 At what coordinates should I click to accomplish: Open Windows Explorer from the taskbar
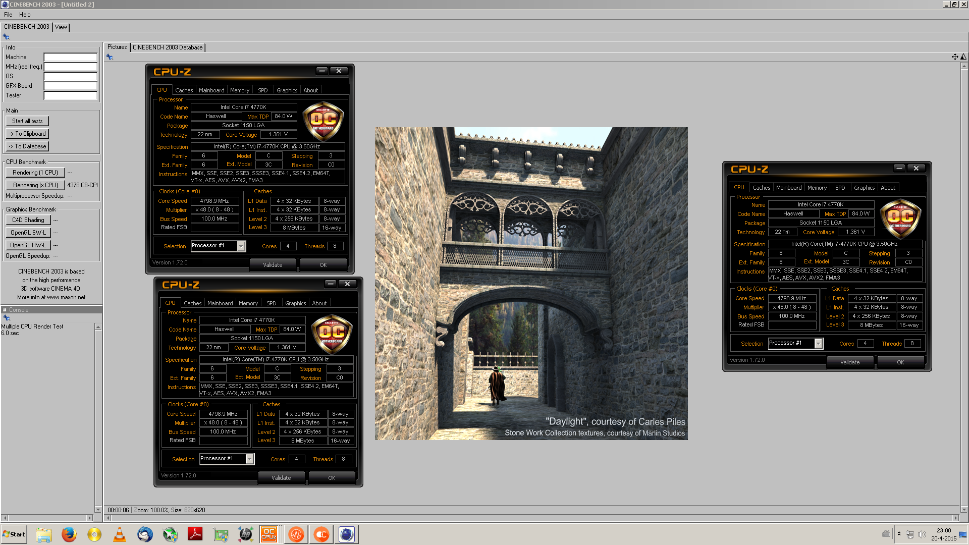tap(44, 534)
